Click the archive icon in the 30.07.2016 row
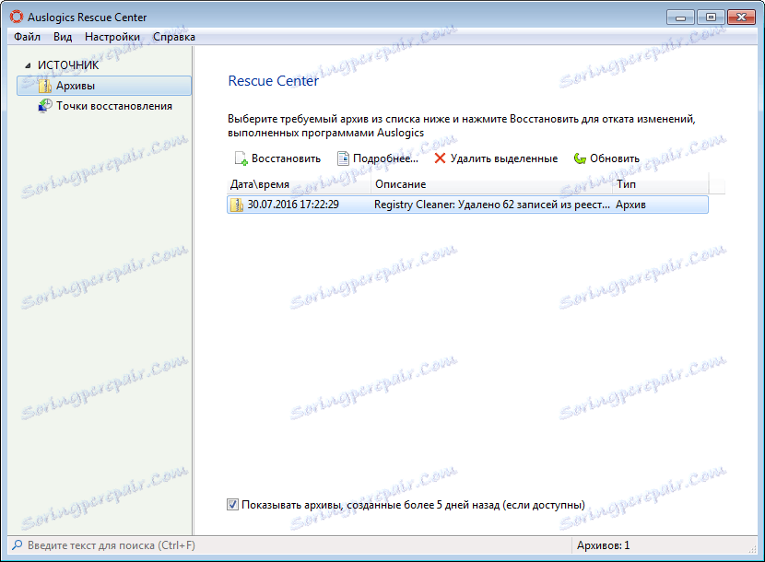The image size is (765, 562). pyautogui.click(x=237, y=205)
